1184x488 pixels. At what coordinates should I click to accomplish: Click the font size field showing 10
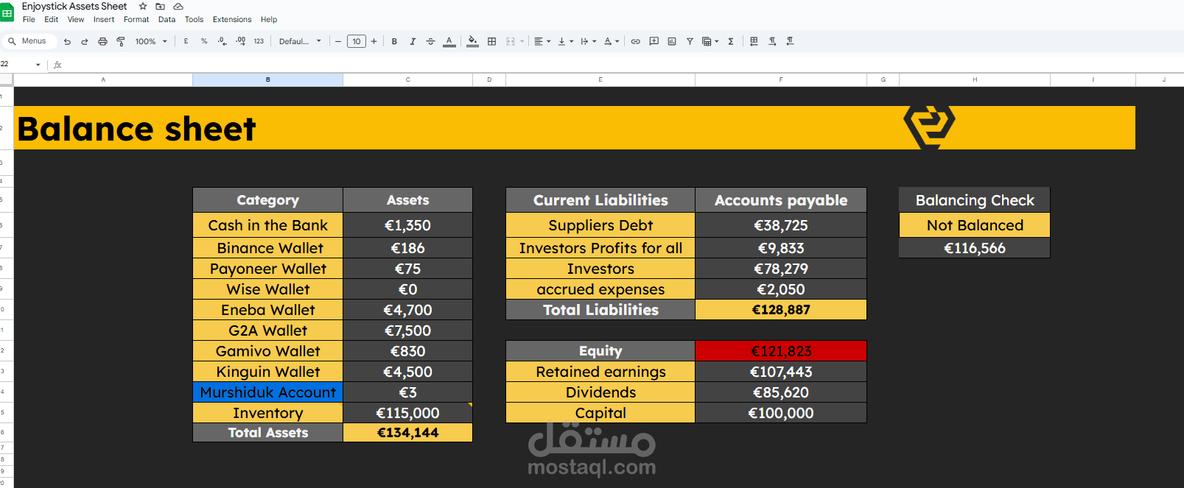pos(357,41)
